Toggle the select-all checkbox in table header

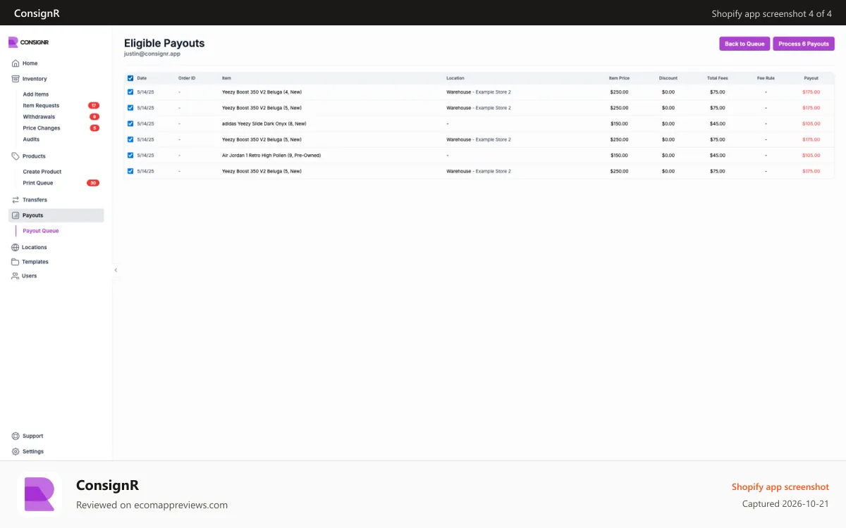pyautogui.click(x=130, y=78)
